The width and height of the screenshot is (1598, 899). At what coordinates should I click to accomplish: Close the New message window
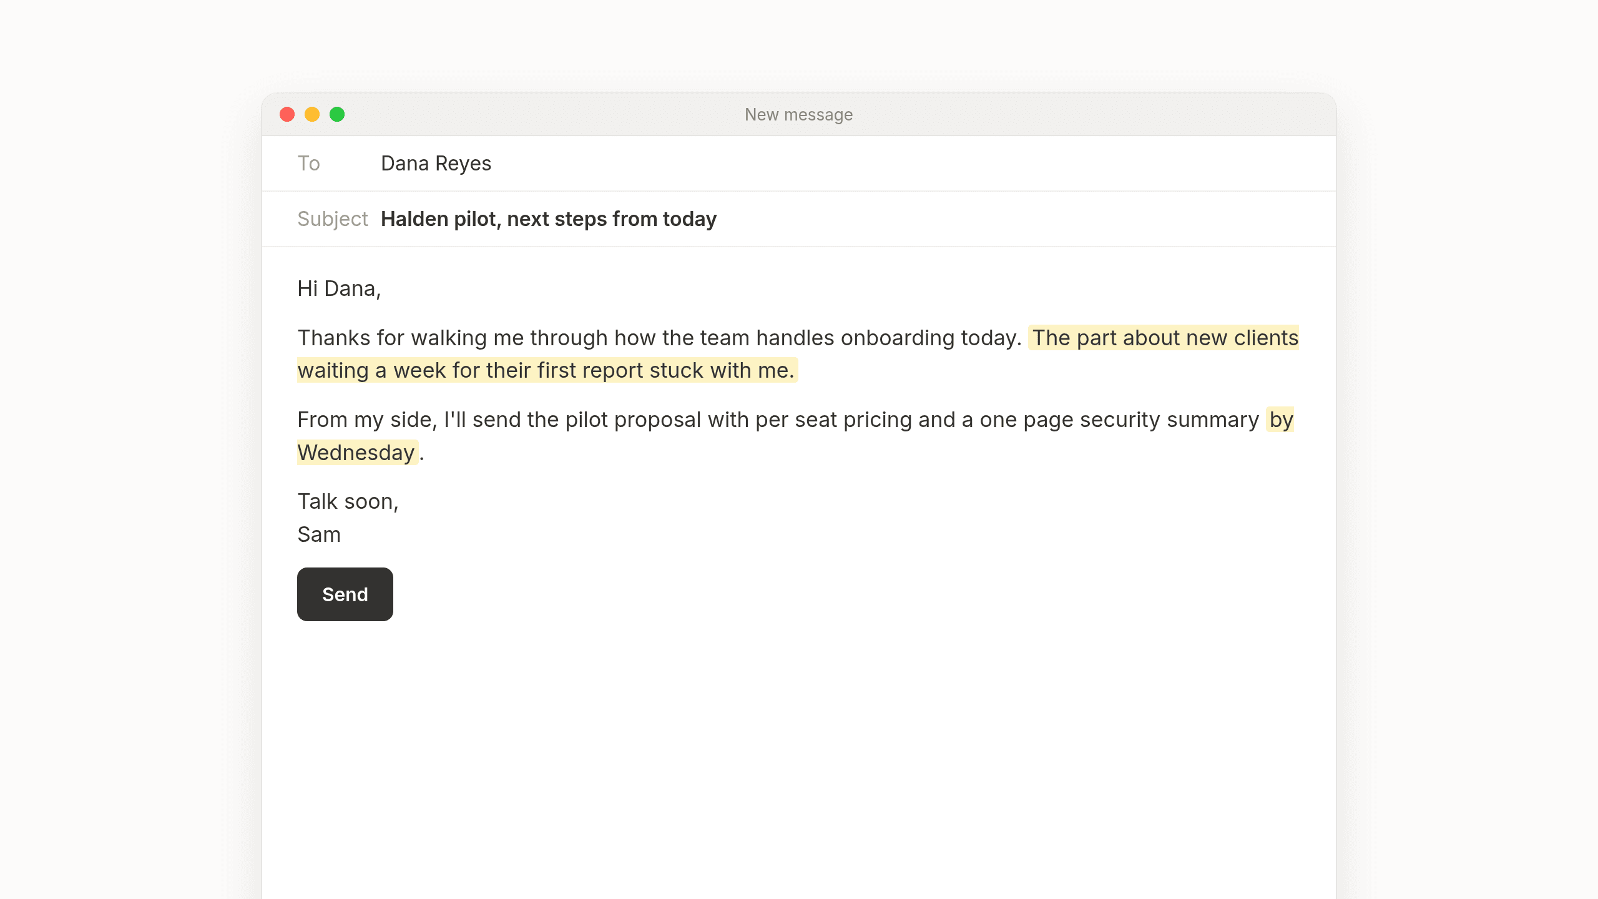coord(287,114)
